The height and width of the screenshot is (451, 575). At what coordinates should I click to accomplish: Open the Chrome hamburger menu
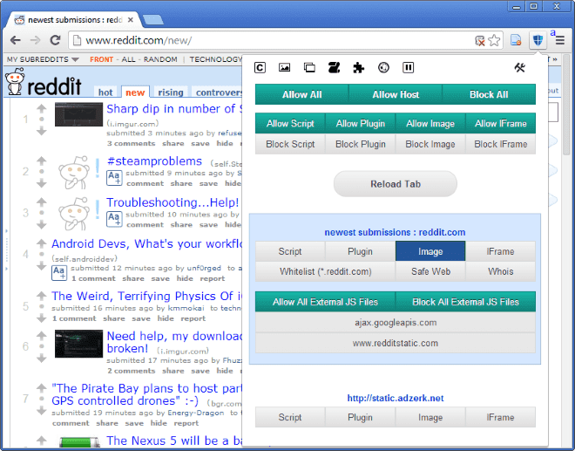562,40
